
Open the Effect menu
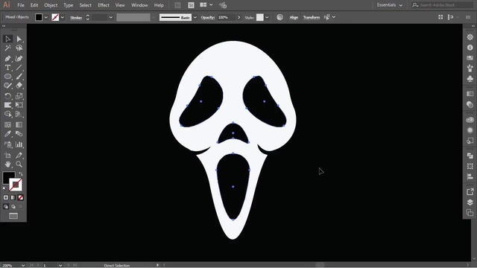pos(104,5)
